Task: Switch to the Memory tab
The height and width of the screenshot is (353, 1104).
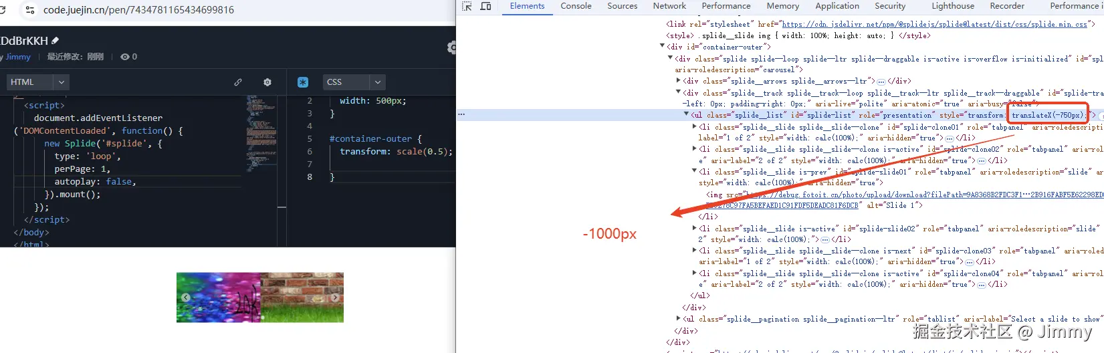Action: [783, 6]
